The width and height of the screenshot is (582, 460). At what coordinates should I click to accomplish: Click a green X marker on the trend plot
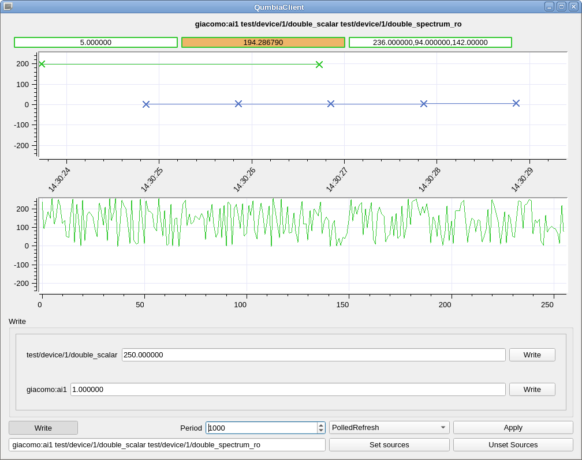click(318, 65)
